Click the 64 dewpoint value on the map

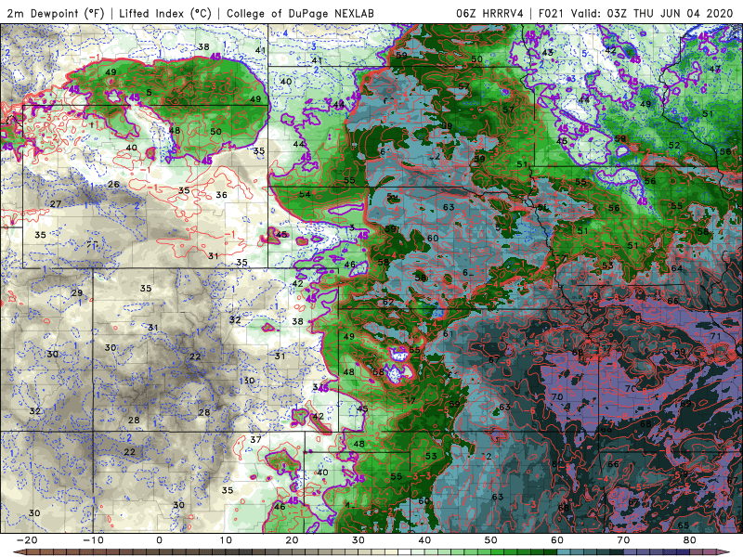pyautogui.click(x=677, y=268)
